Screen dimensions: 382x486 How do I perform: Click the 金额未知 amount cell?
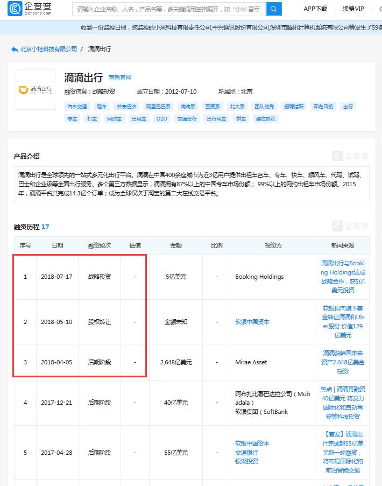(176, 322)
